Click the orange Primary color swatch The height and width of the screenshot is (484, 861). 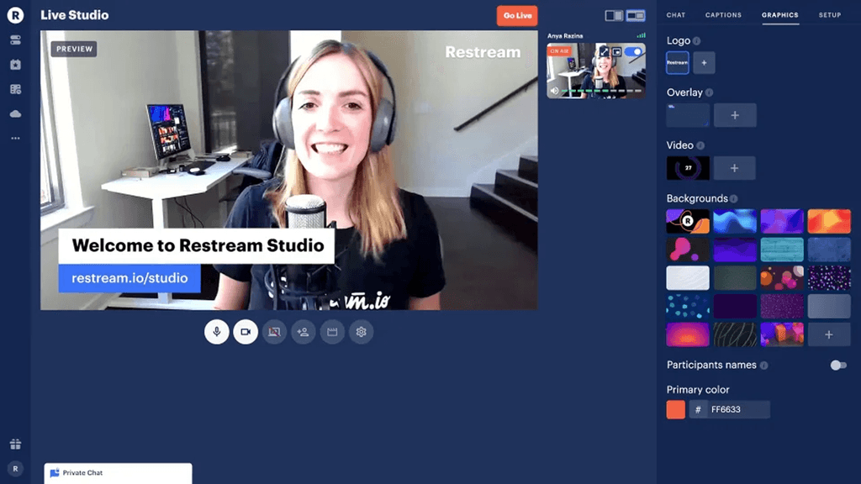pos(675,409)
